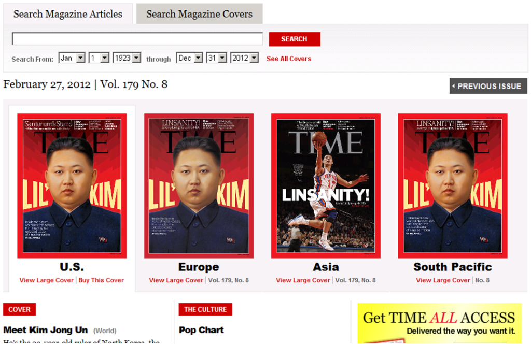Image resolution: width=531 pixels, height=344 pixels.
Task: Open the end day dropdown showing 31
Action: [x=216, y=58]
